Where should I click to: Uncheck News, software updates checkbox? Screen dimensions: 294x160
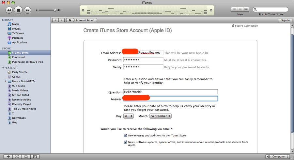pyautogui.click(x=125, y=142)
